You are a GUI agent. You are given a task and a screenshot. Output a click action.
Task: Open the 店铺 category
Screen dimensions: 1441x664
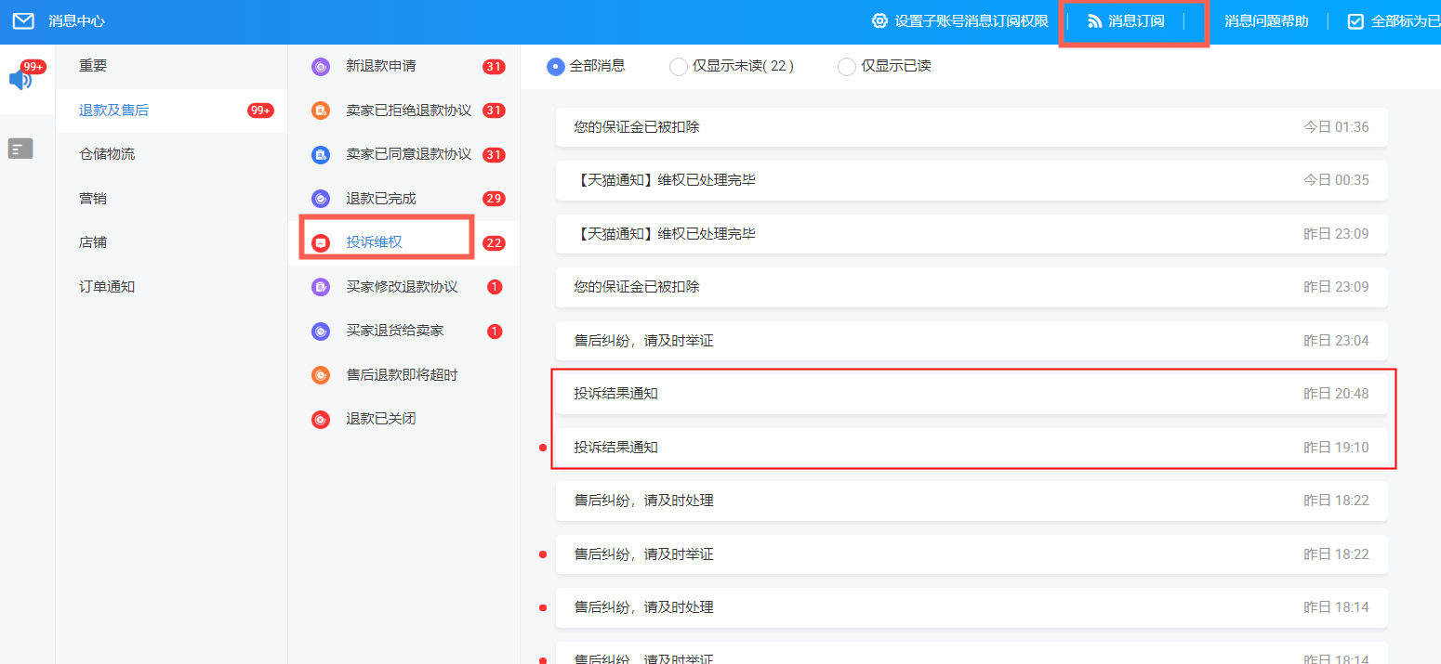click(171, 242)
